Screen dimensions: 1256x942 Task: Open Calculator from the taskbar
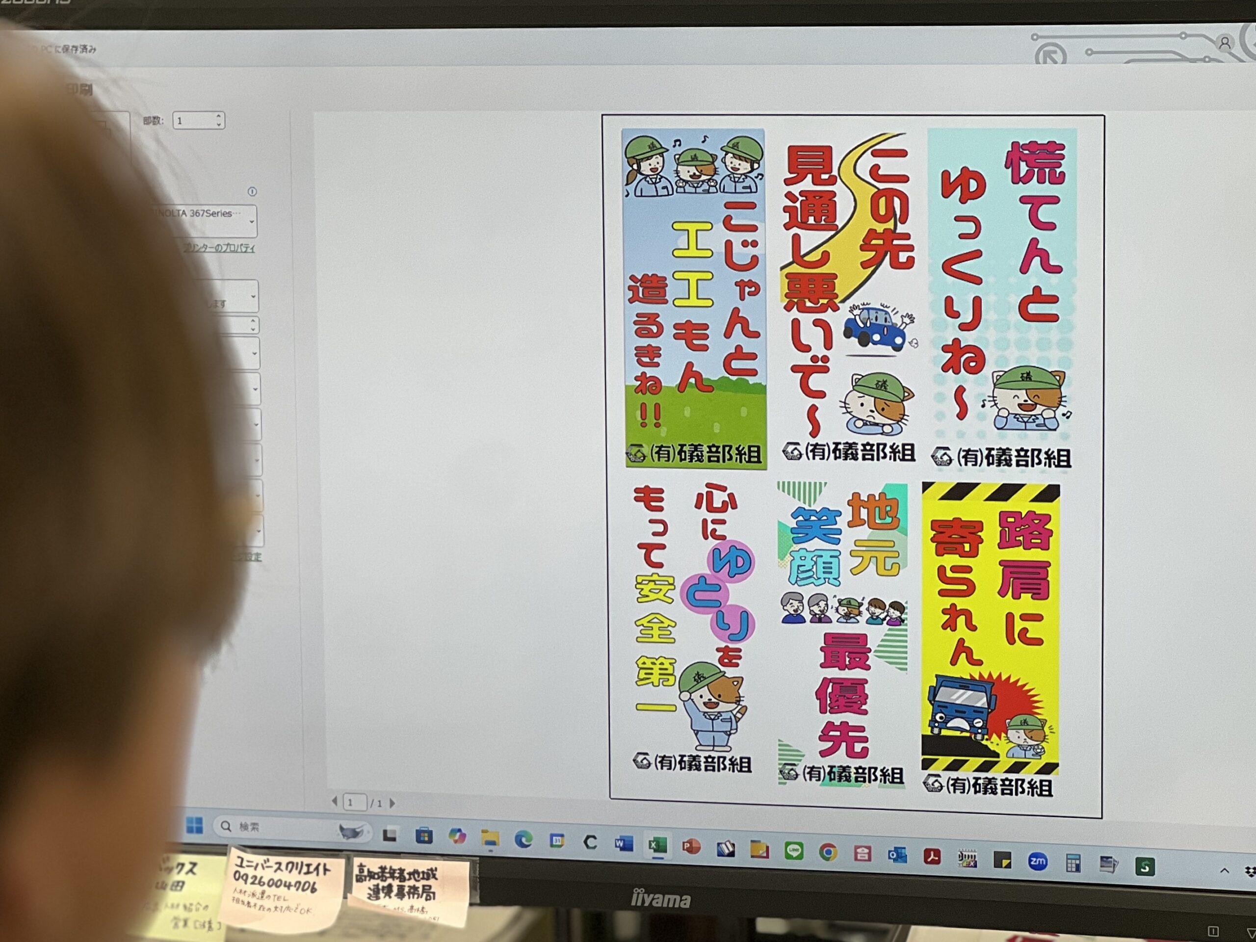[x=1073, y=863]
